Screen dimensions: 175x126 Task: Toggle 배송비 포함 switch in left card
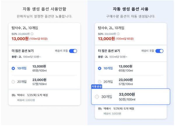(73, 51)
